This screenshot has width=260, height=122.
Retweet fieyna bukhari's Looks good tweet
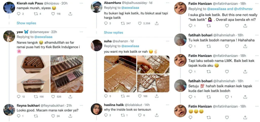tap(36, 116)
